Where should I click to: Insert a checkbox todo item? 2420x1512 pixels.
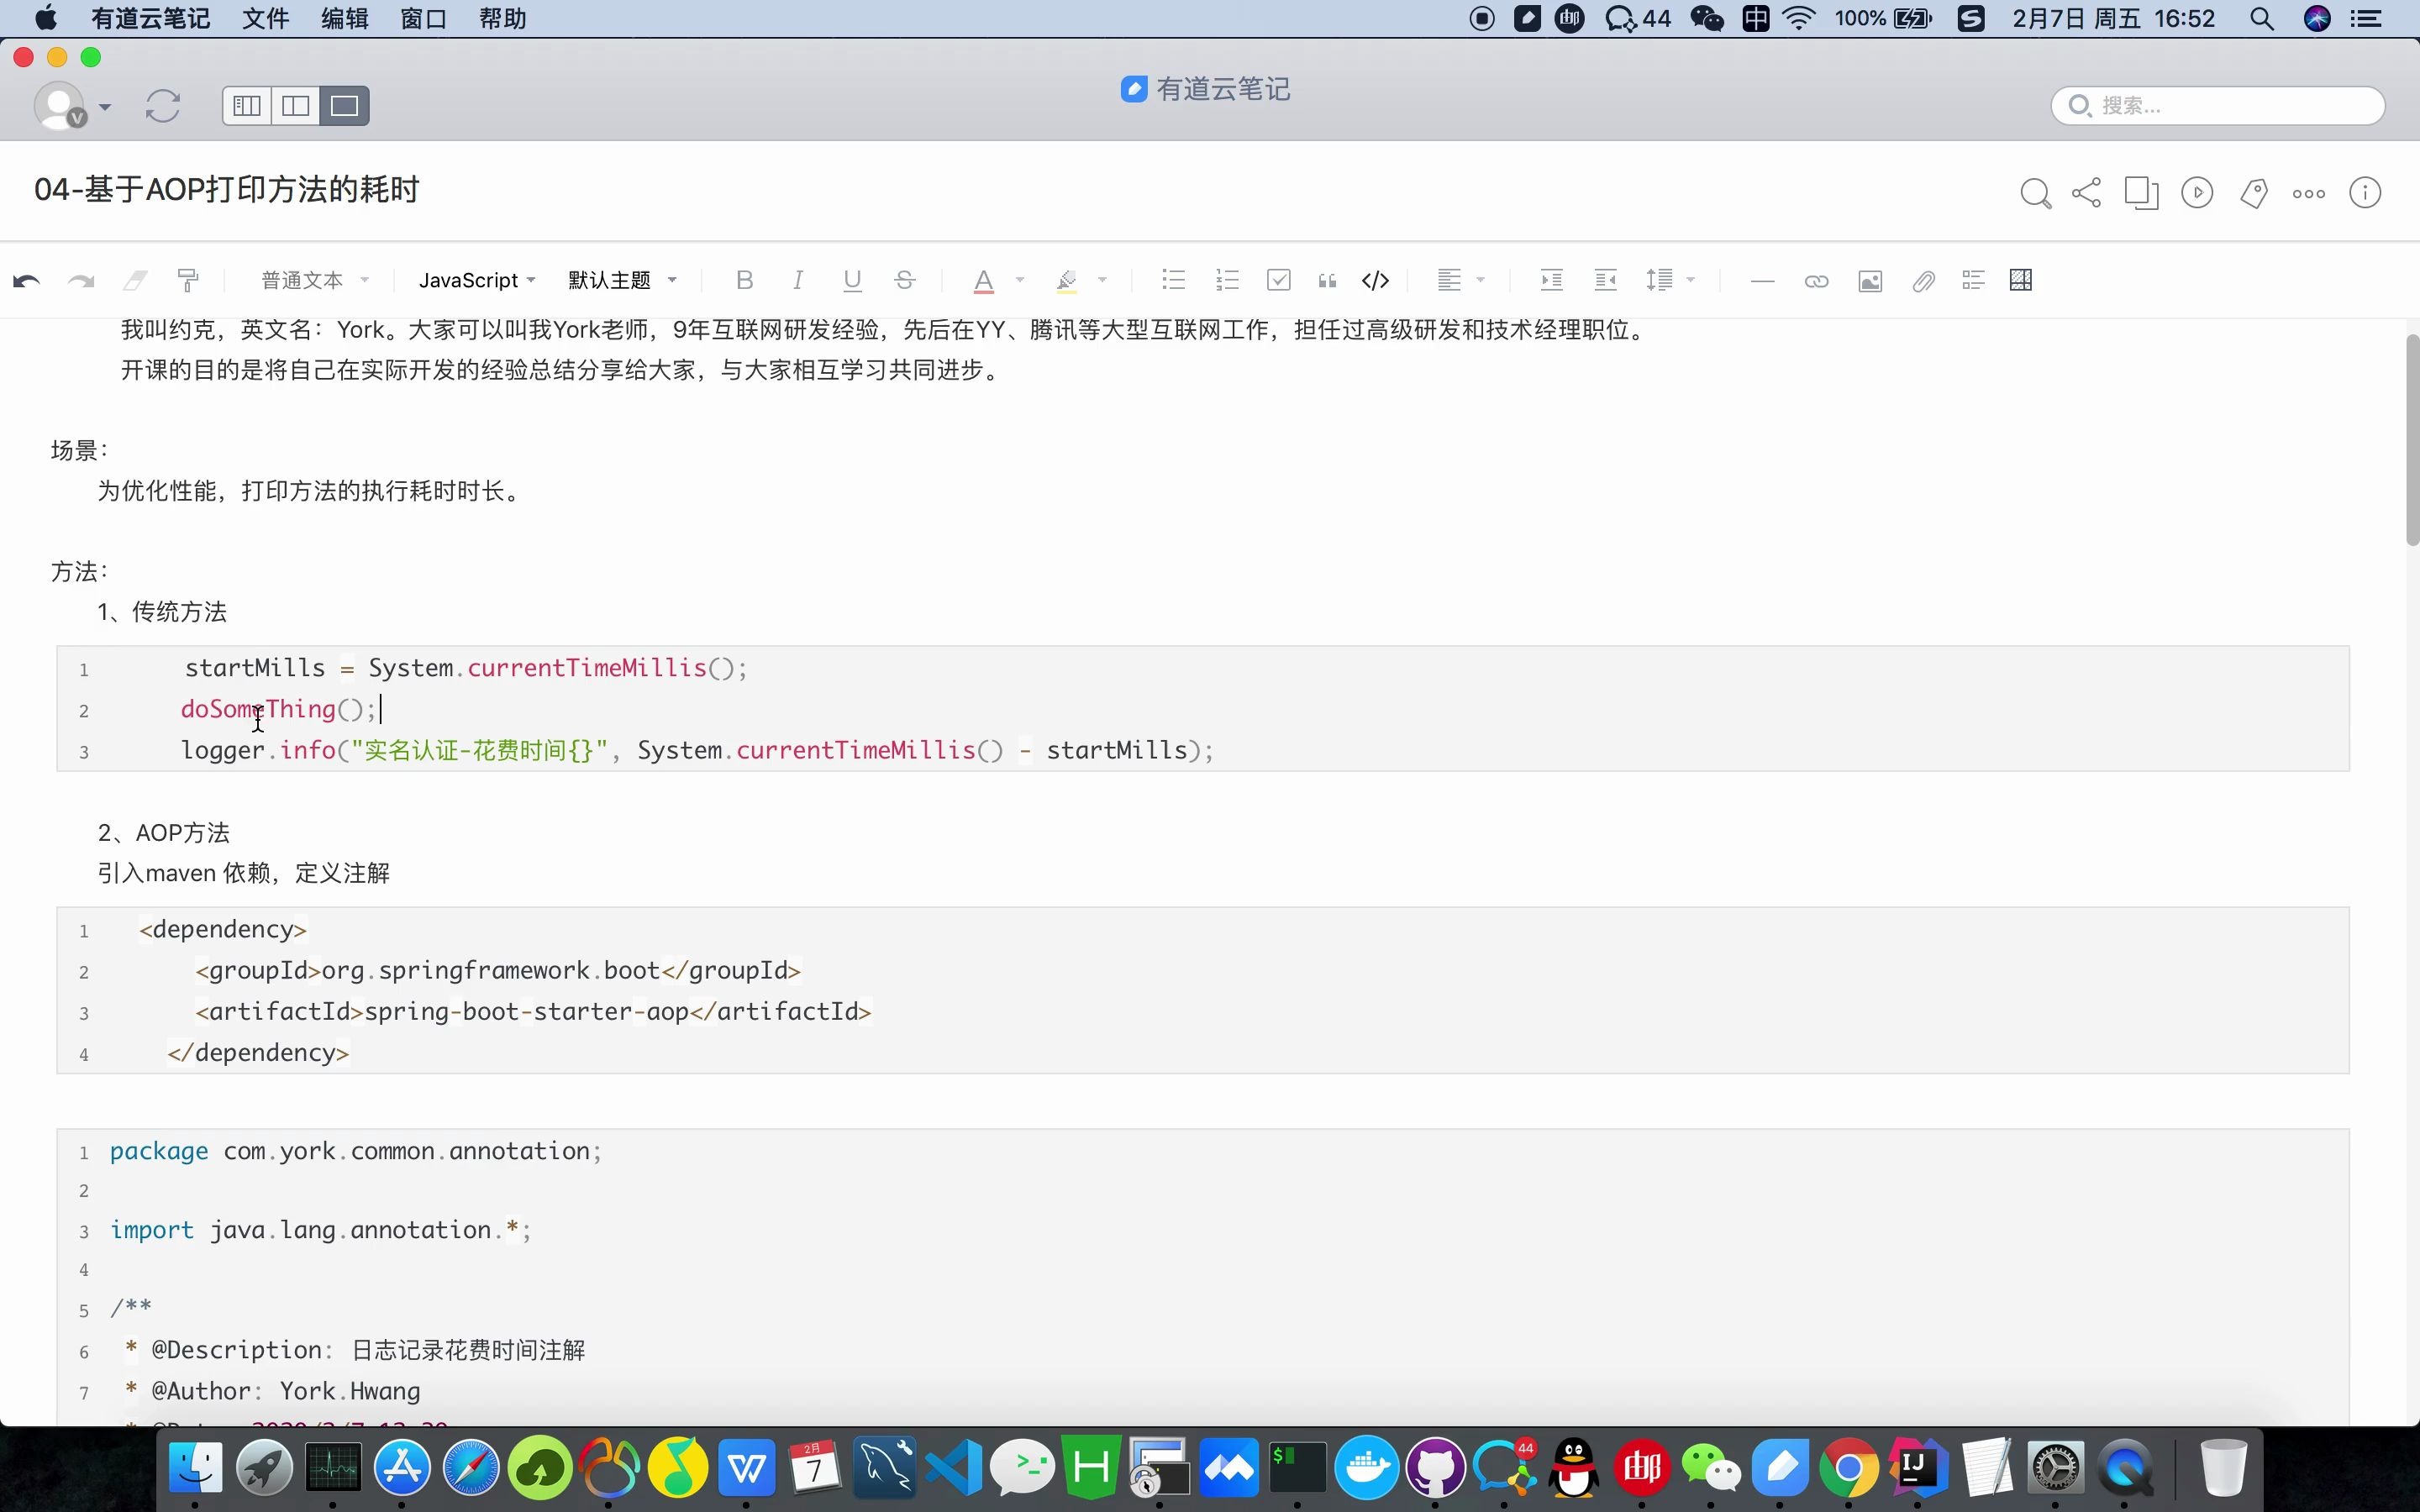pyautogui.click(x=1279, y=281)
